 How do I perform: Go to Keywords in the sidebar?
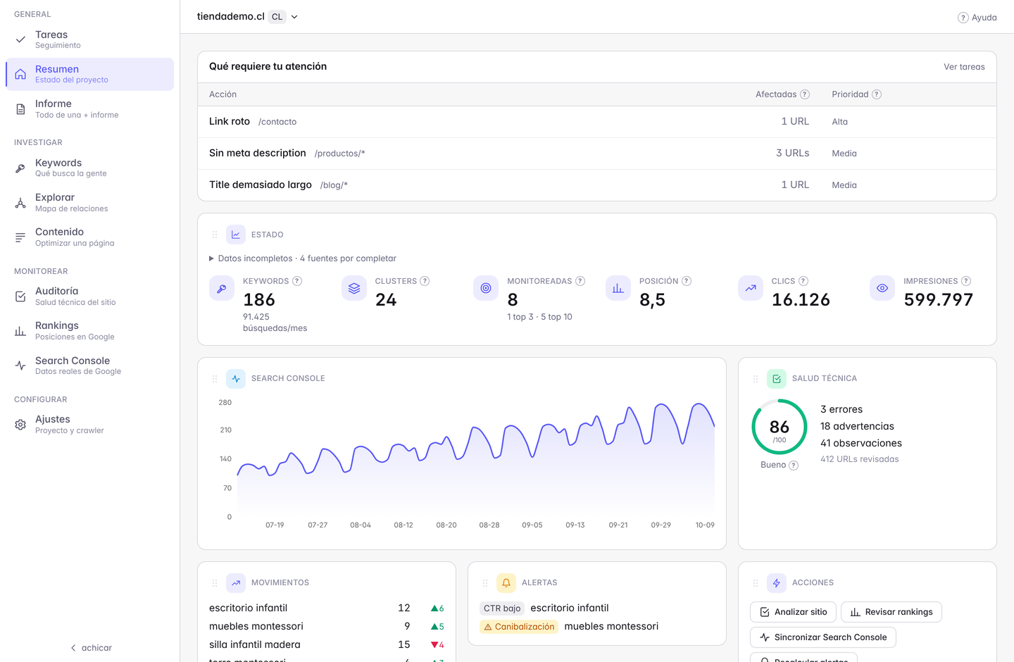[x=89, y=168]
